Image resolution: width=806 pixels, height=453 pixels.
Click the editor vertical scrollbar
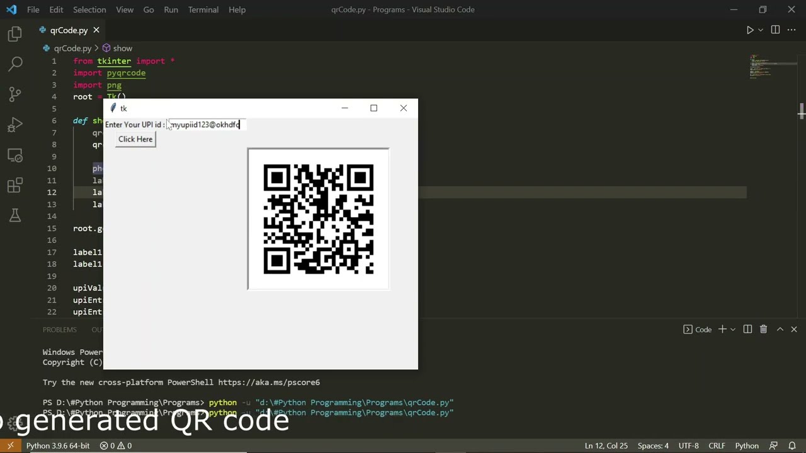pos(801,111)
